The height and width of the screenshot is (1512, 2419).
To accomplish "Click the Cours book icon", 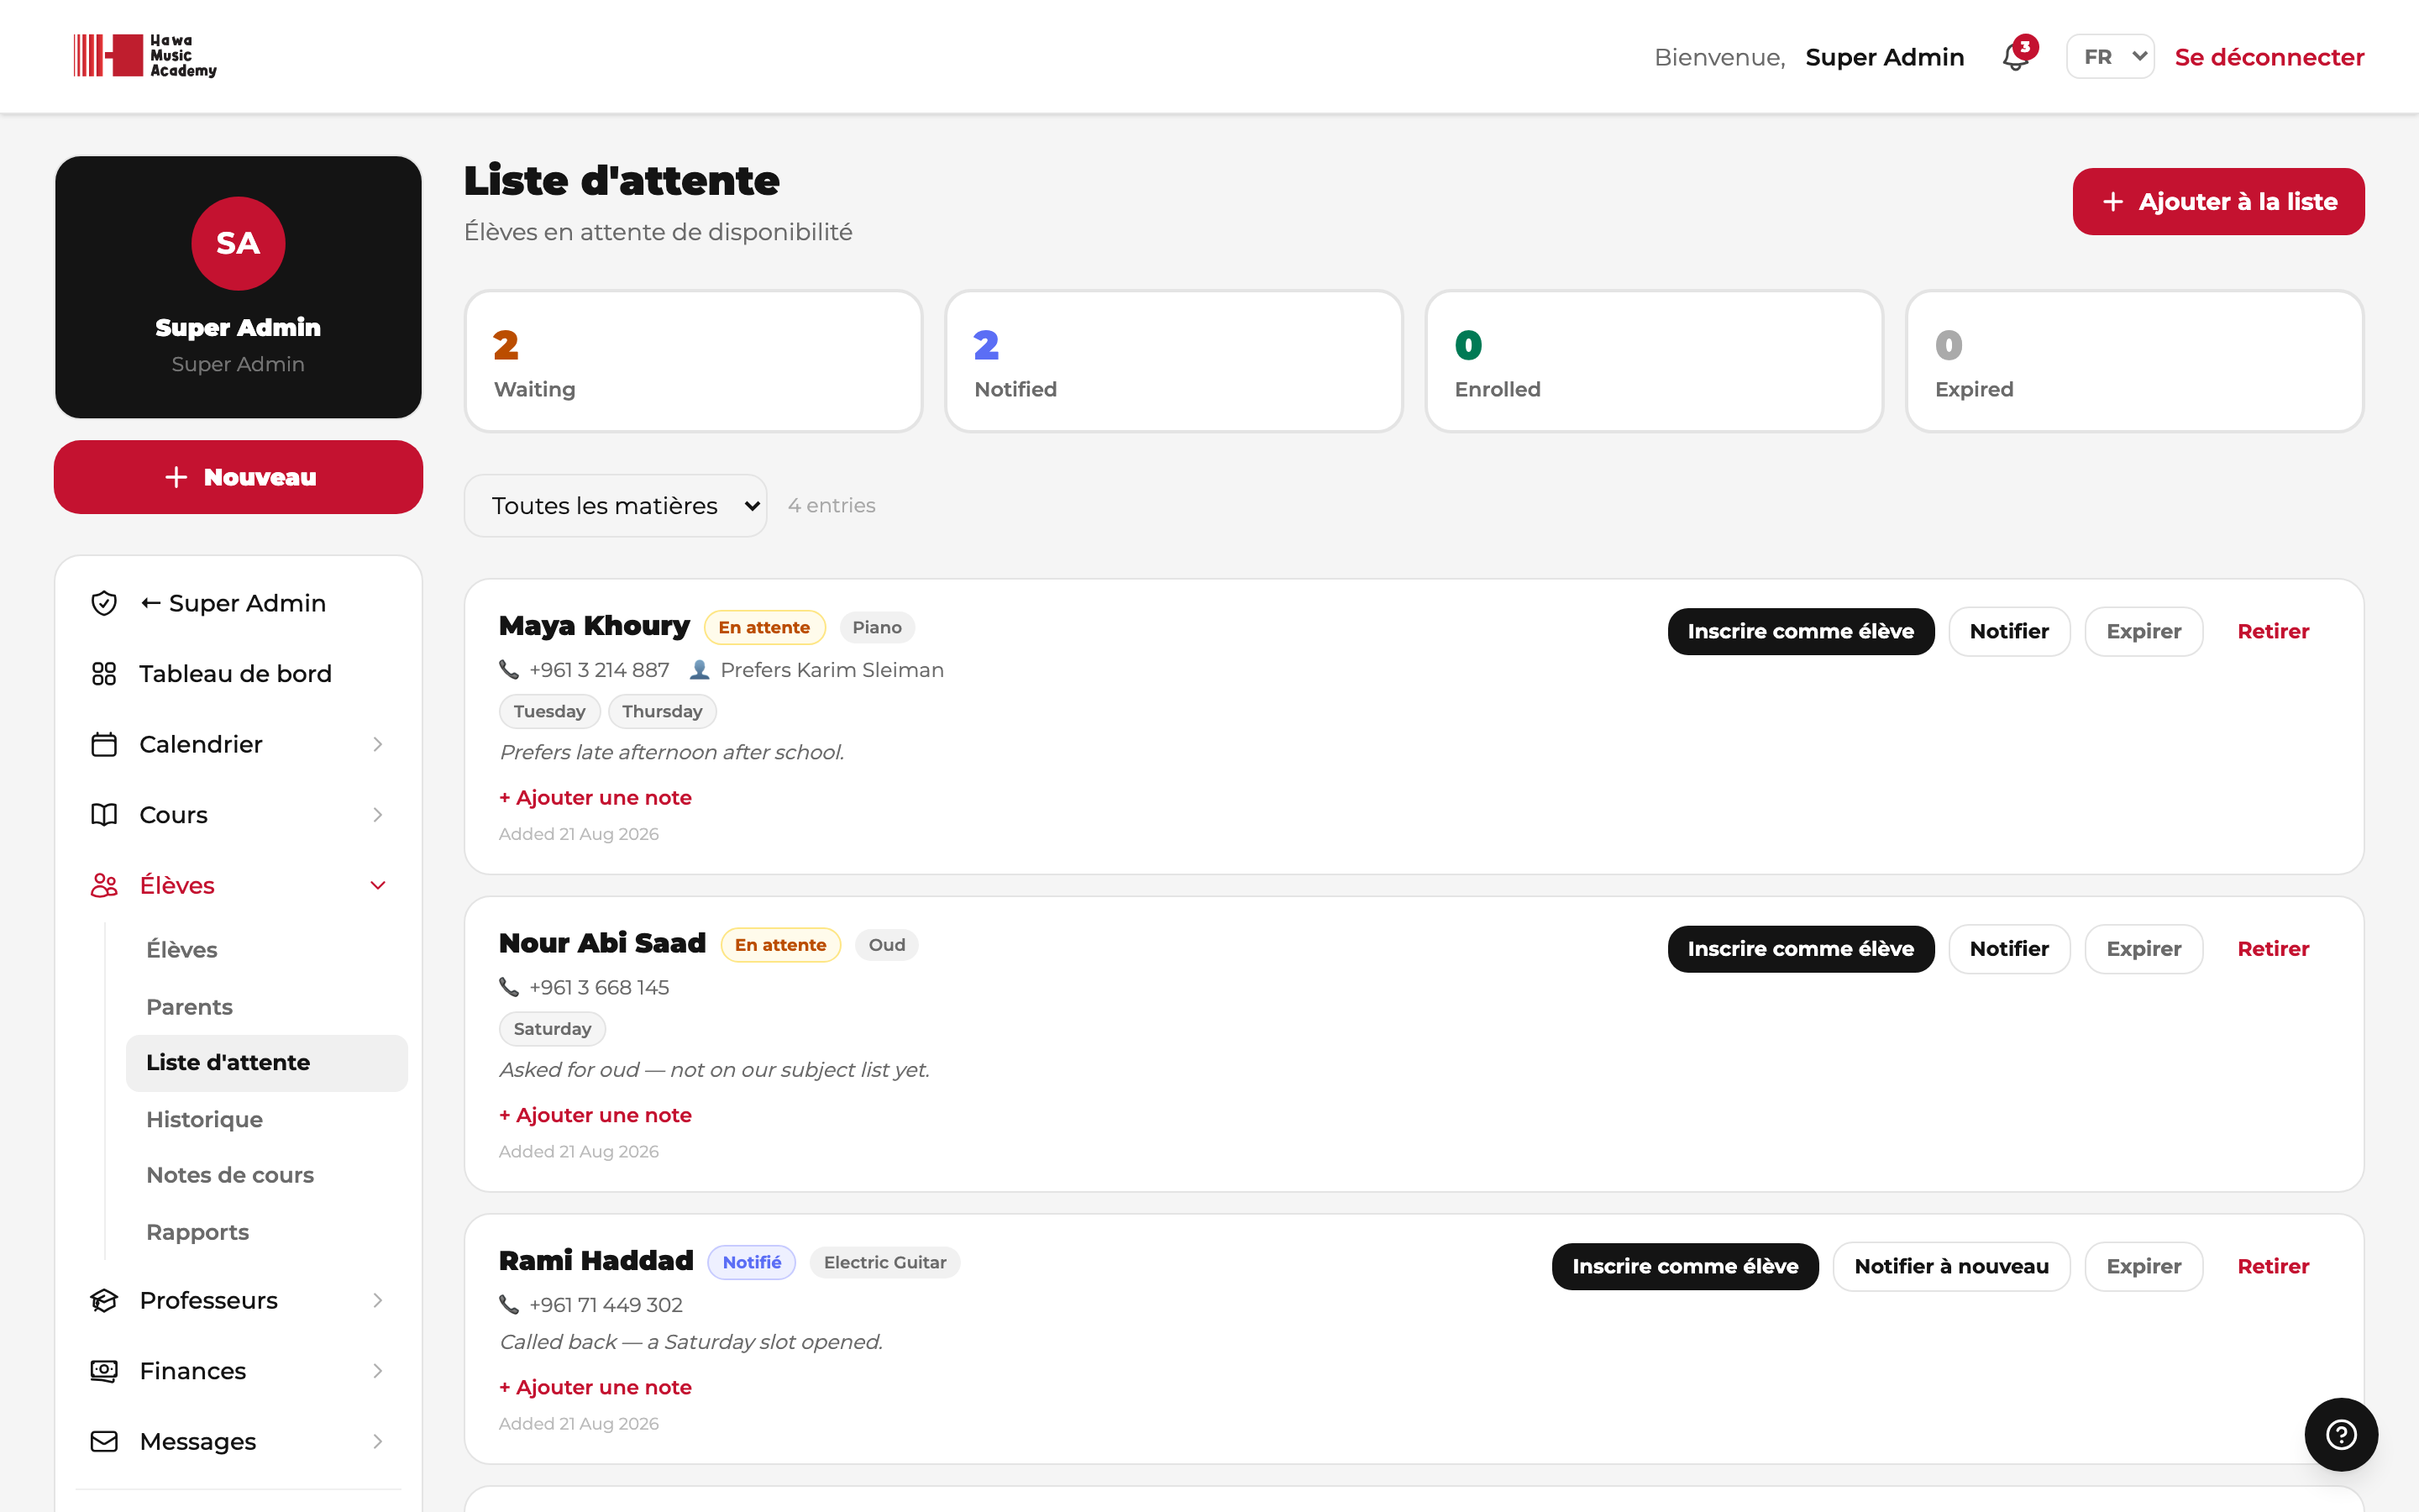I will [104, 815].
